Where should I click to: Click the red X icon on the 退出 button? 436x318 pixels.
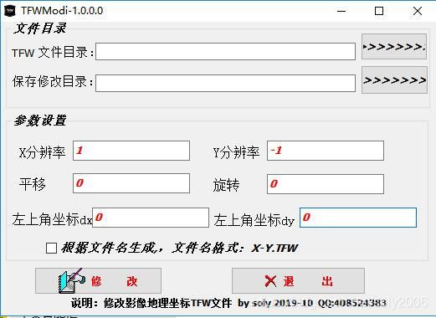point(270,281)
